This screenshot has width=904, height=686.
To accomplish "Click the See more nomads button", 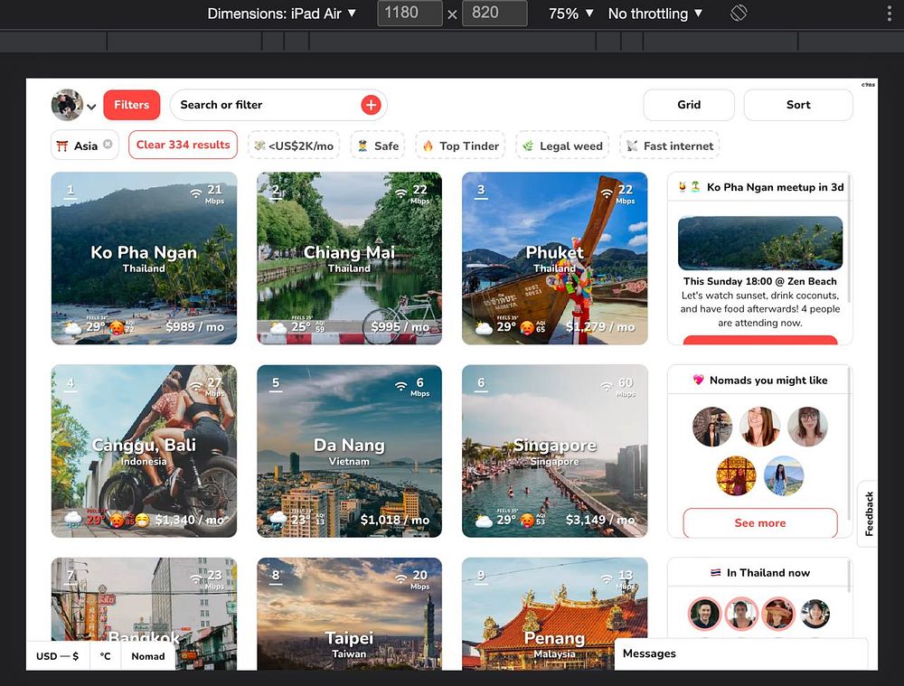I will click(760, 522).
